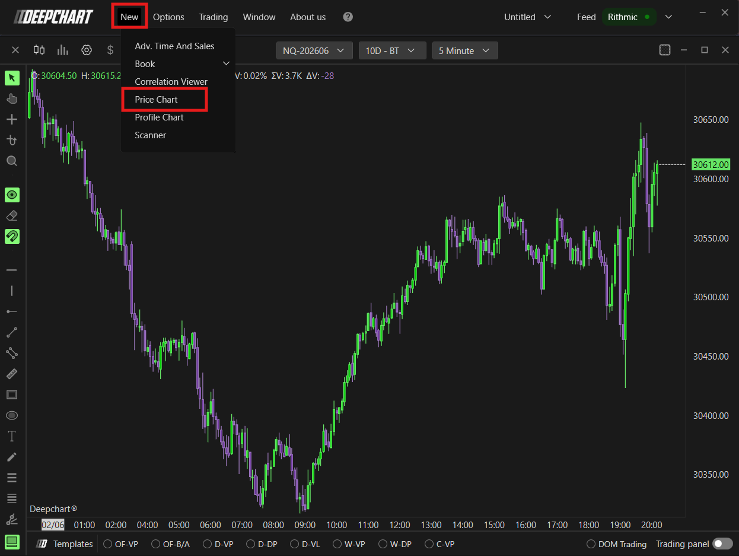The height and width of the screenshot is (556, 739).
Task: Select the vertical line drawing tool
Action: click(x=12, y=291)
